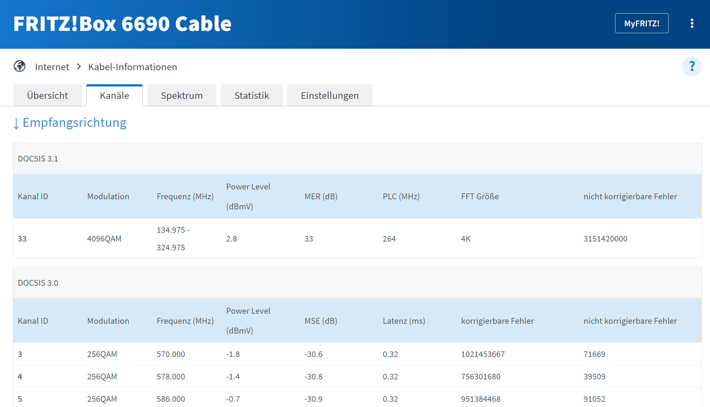
Task: Click the breadcrumb chevron arrow after Internet
Action: pyautogui.click(x=79, y=67)
